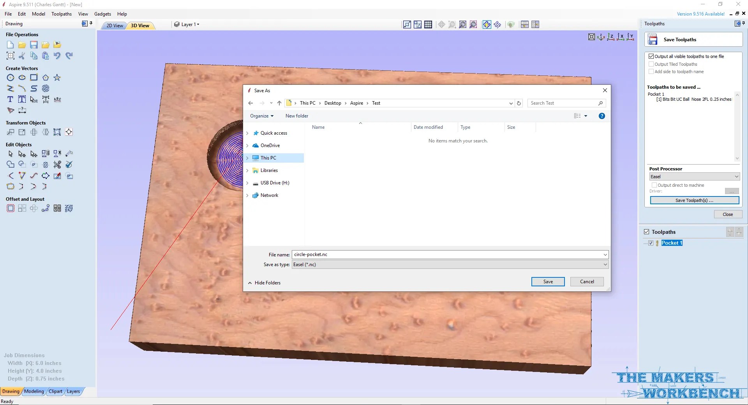The height and width of the screenshot is (405, 748).
Task: Uncheck Pocket 1 in the Toolpaths list
Action: click(651, 242)
